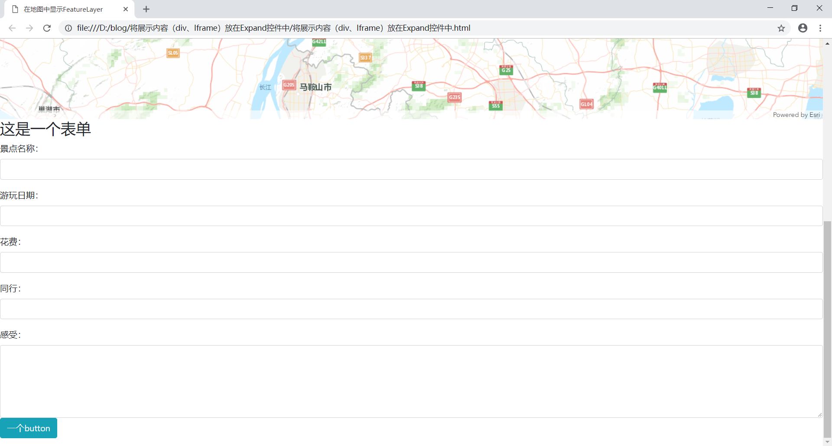
Task: Minimize the browser window
Action: point(770,8)
